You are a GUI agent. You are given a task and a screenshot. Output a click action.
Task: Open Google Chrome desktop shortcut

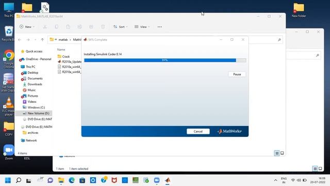(9, 59)
